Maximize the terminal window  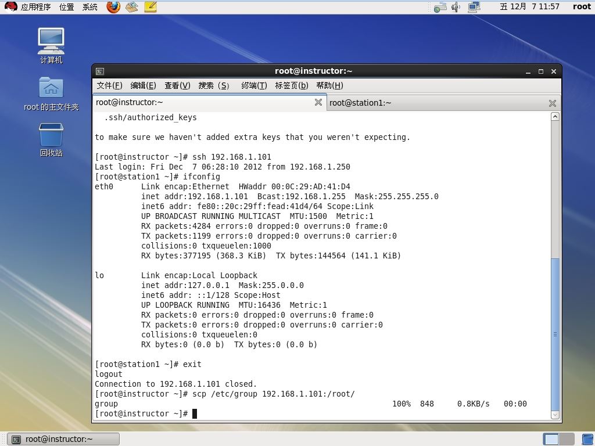pos(541,71)
